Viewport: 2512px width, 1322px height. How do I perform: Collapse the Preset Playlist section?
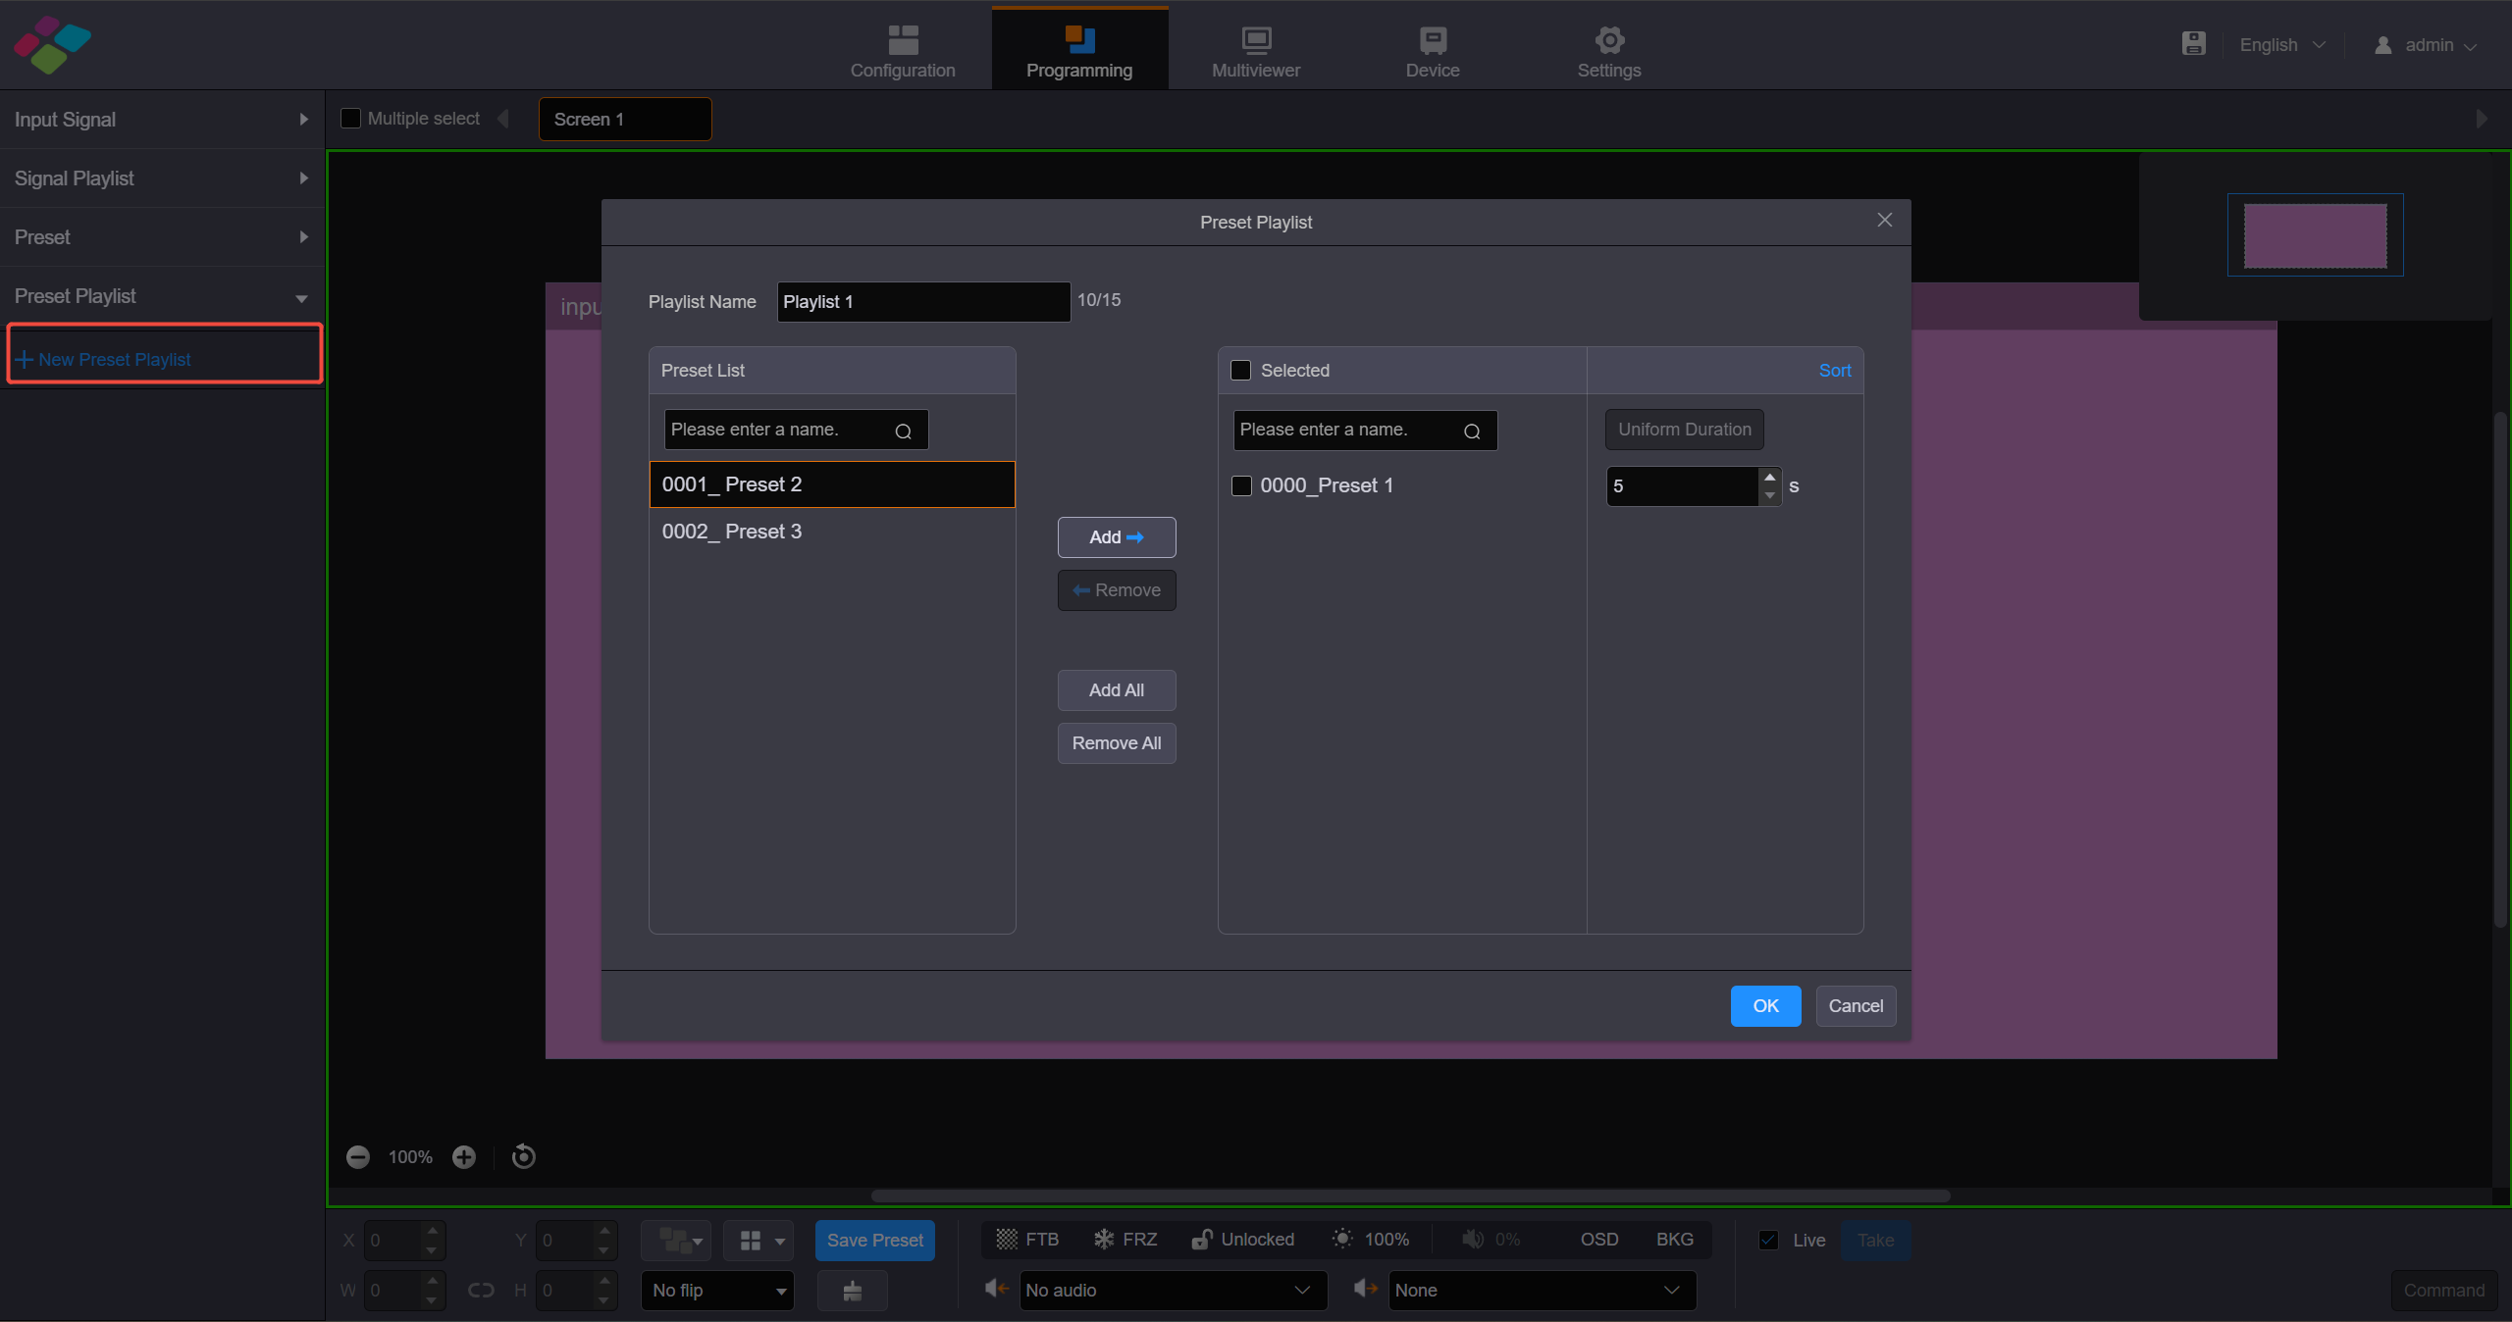[x=301, y=297]
